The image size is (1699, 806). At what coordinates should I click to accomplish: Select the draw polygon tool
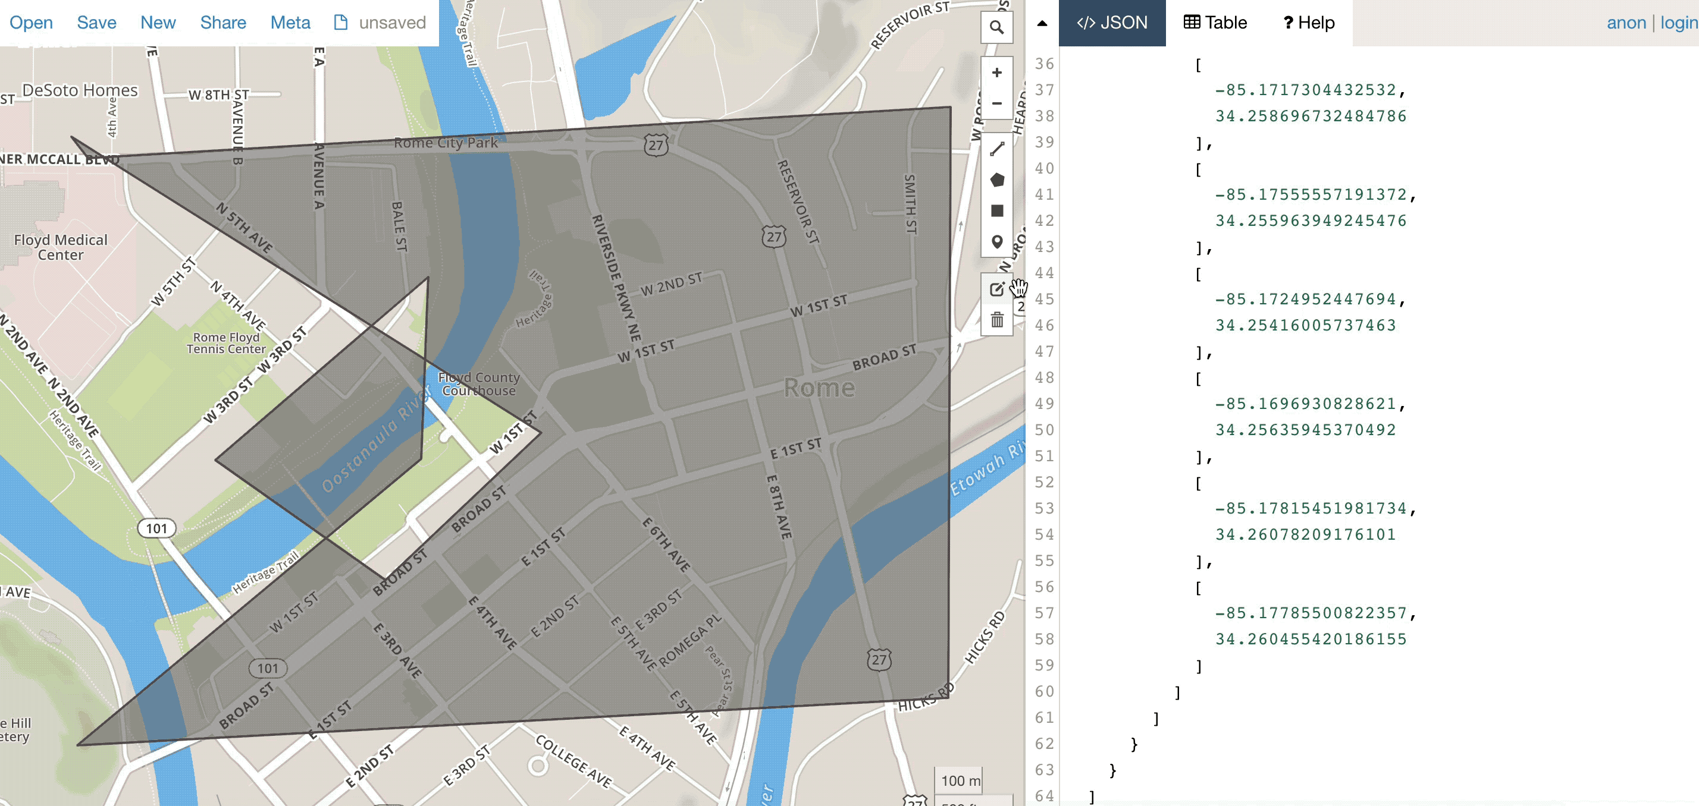[996, 180]
